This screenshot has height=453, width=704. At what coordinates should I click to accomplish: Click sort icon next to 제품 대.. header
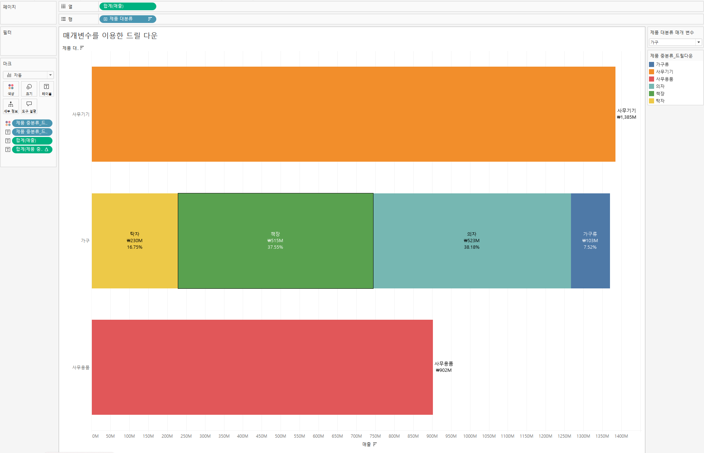[82, 48]
